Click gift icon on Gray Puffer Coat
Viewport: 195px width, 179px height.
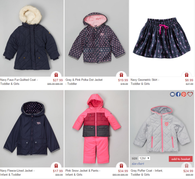187,166
